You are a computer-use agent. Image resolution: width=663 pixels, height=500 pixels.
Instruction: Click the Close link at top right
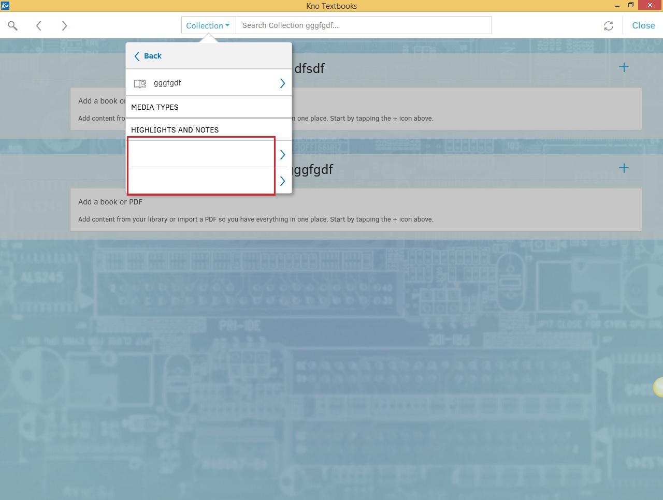643,25
